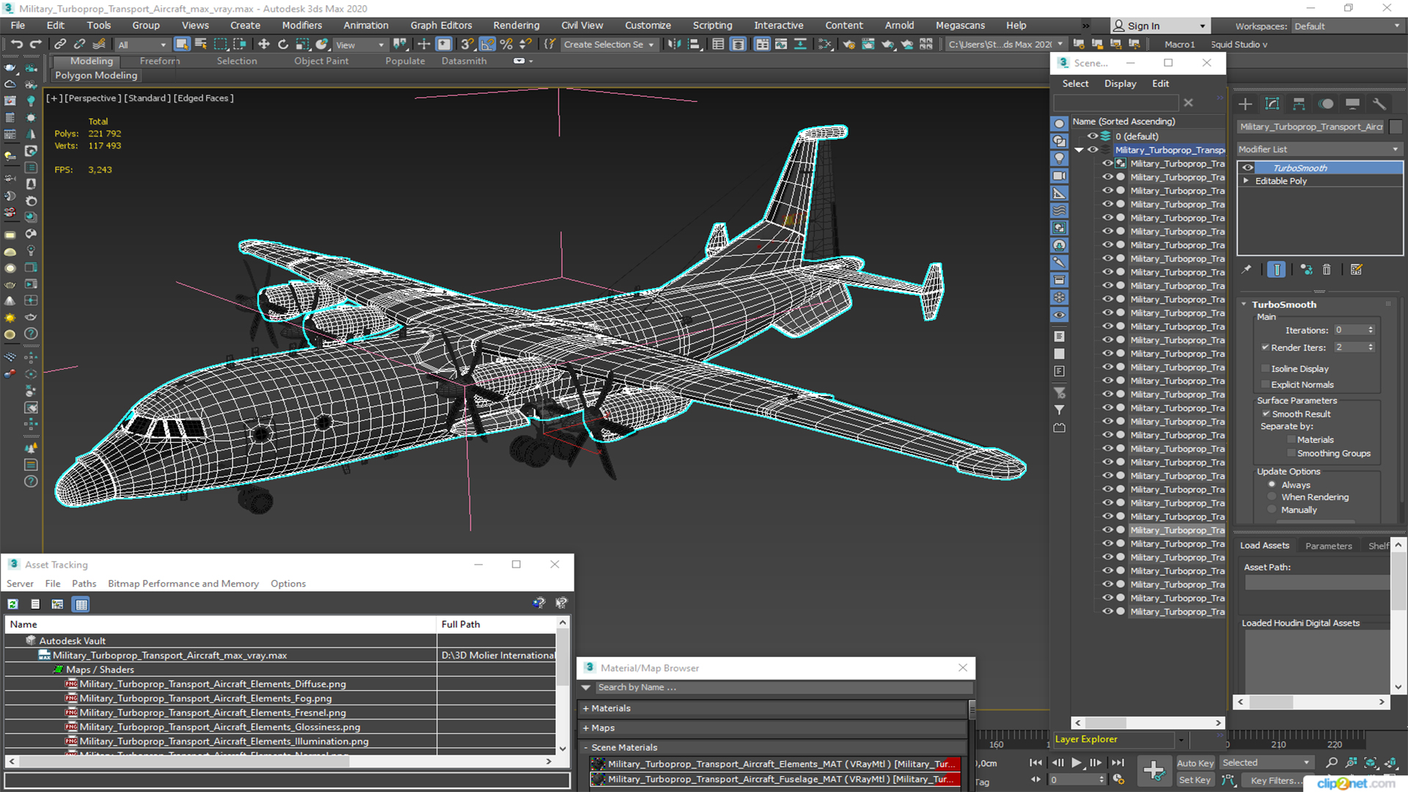Activate the Select Object tool
1408x792 pixels.
point(182,44)
